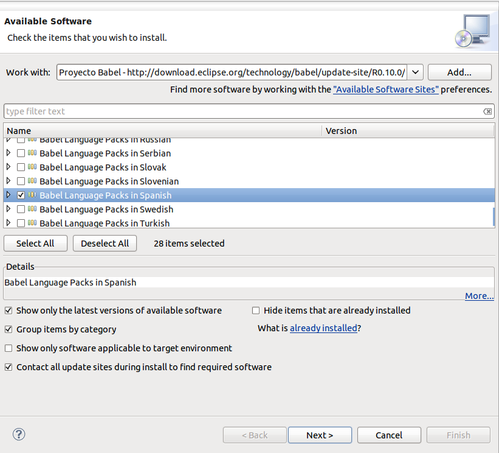Viewport: 499px width, 453px height.
Task: Click the Slovenian language pack category icon
Action: pyautogui.click(x=32, y=181)
